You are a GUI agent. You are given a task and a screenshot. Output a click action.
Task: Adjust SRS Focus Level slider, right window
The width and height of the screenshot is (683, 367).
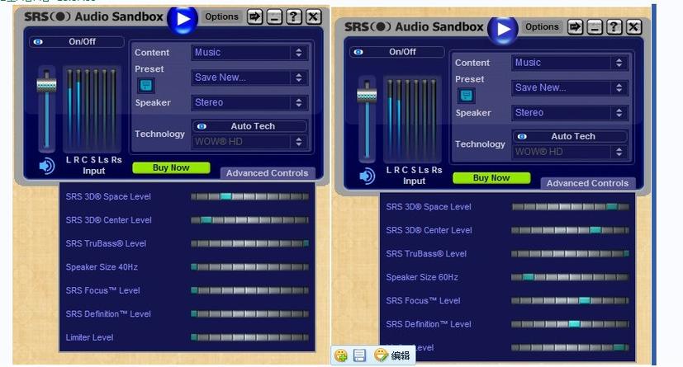(570, 301)
